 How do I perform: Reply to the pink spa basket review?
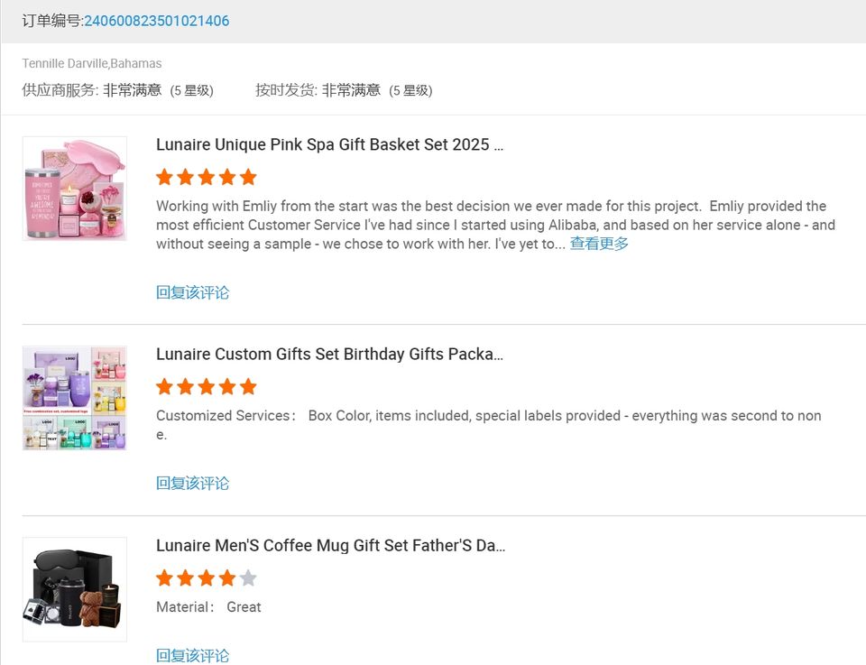(x=193, y=292)
